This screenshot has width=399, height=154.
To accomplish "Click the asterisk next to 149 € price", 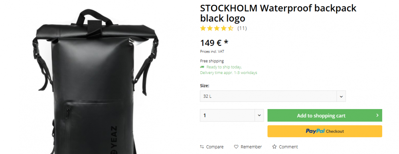I will [x=226, y=42].
